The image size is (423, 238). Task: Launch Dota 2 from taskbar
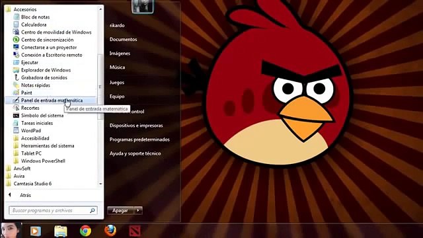(135, 231)
